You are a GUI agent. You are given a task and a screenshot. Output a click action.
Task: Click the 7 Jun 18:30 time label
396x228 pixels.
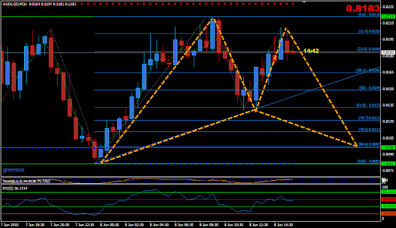click(35, 224)
